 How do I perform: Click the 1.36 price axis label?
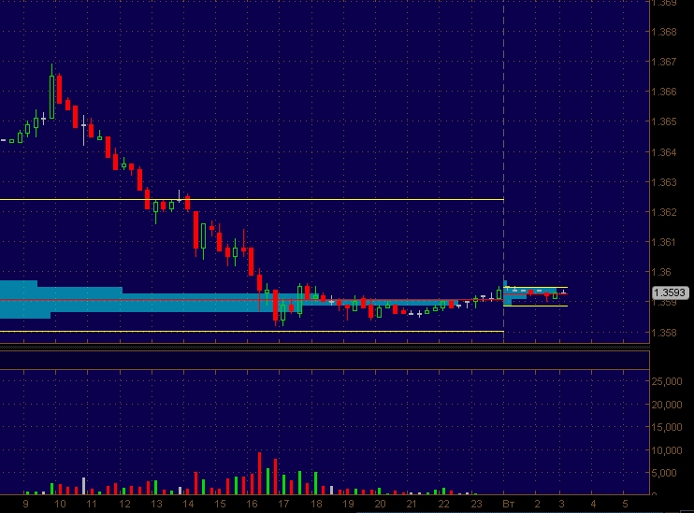tap(661, 272)
